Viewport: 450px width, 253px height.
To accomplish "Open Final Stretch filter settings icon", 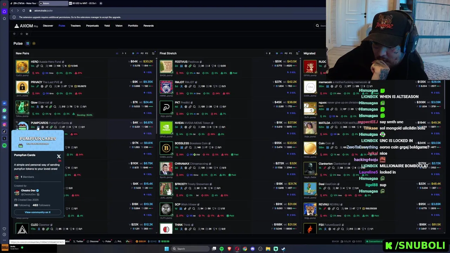I will pos(297,53).
